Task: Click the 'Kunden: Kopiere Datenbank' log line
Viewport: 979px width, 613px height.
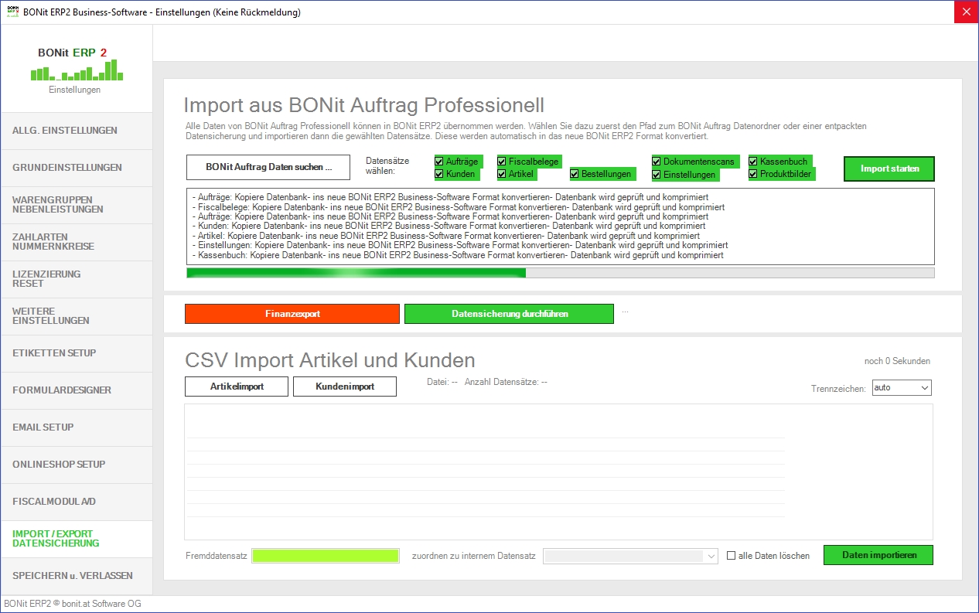Action: coord(449,226)
